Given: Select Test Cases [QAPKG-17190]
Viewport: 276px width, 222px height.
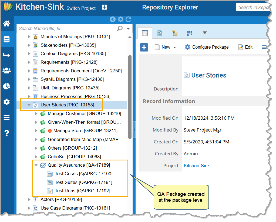Looking at the screenshot, I should tap(84, 174).
